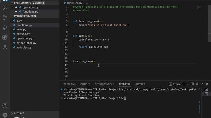Split the terminal panel

coord(192,84)
